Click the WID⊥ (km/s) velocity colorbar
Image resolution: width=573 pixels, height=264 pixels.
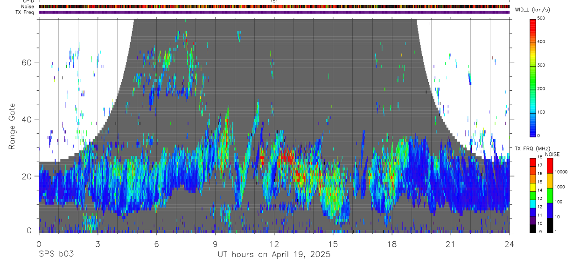(x=533, y=77)
